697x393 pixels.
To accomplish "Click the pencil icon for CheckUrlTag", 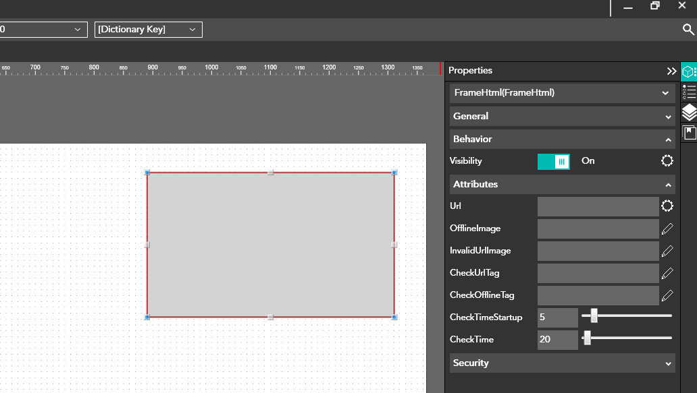I will coord(667,273).
